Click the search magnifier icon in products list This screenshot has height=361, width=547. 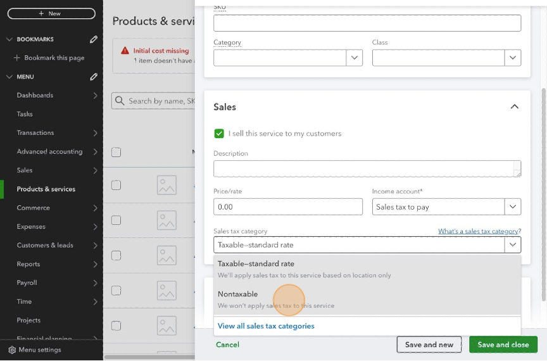[x=119, y=101]
